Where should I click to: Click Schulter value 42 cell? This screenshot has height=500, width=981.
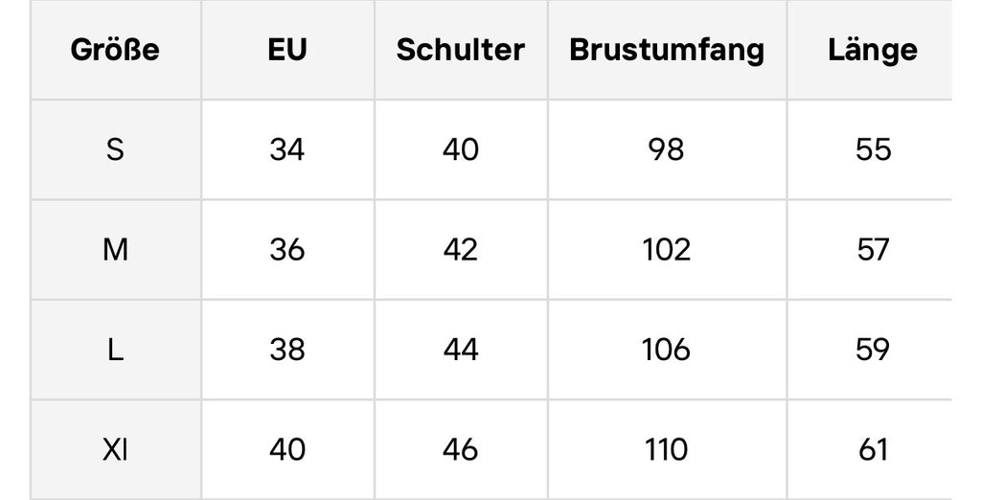(460, 250)
